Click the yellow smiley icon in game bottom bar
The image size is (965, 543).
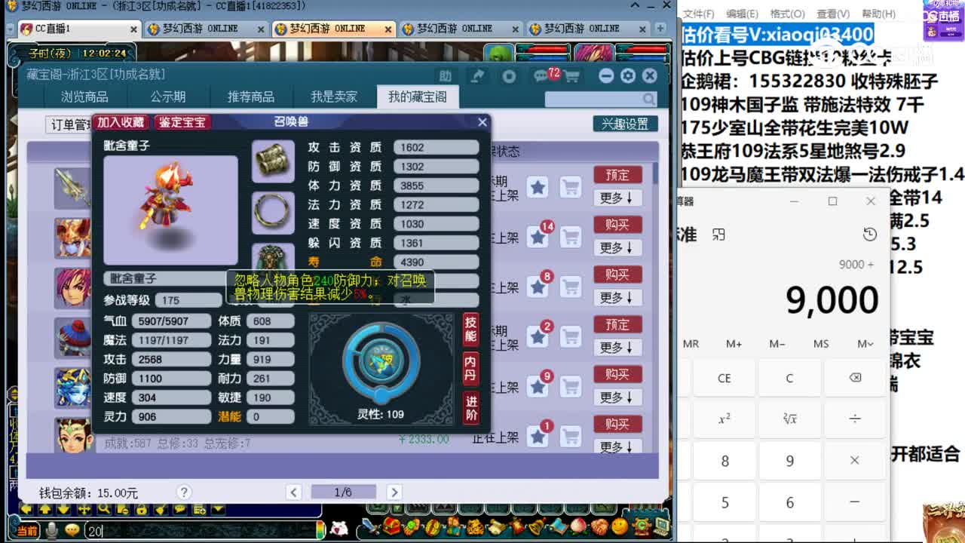620,526
